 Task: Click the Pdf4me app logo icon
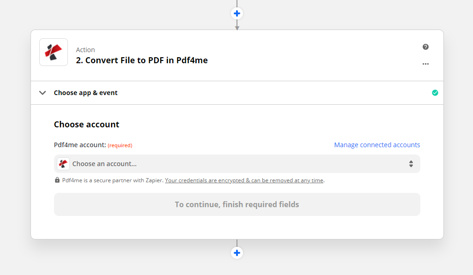pyautogui.click(x=53, y=52)
